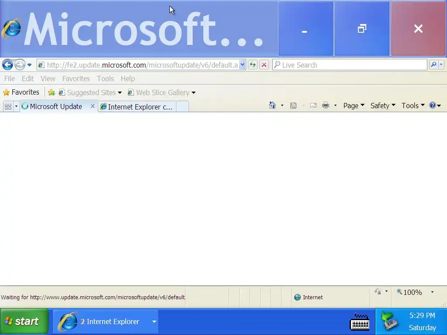
Task: Click Add to Favorites Bar star icon
Action: pyautogui.click(x=52, y=92)
